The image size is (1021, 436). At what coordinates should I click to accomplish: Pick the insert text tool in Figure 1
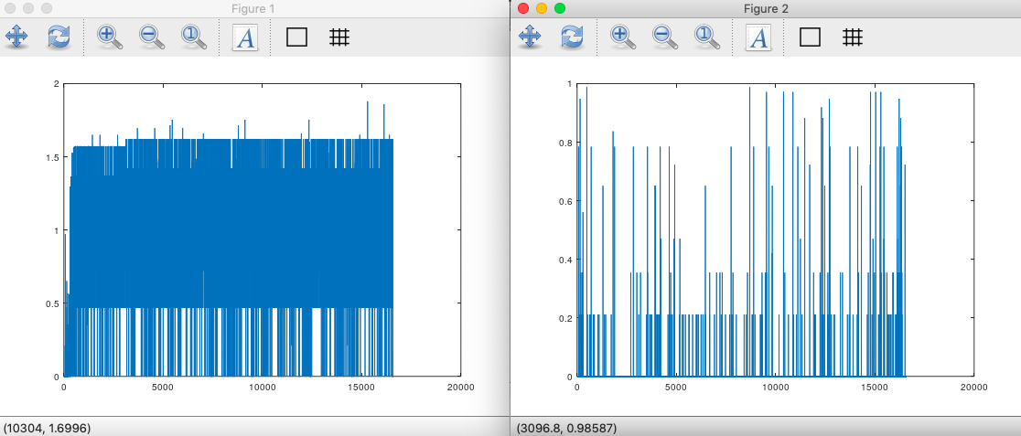(245, 37)
